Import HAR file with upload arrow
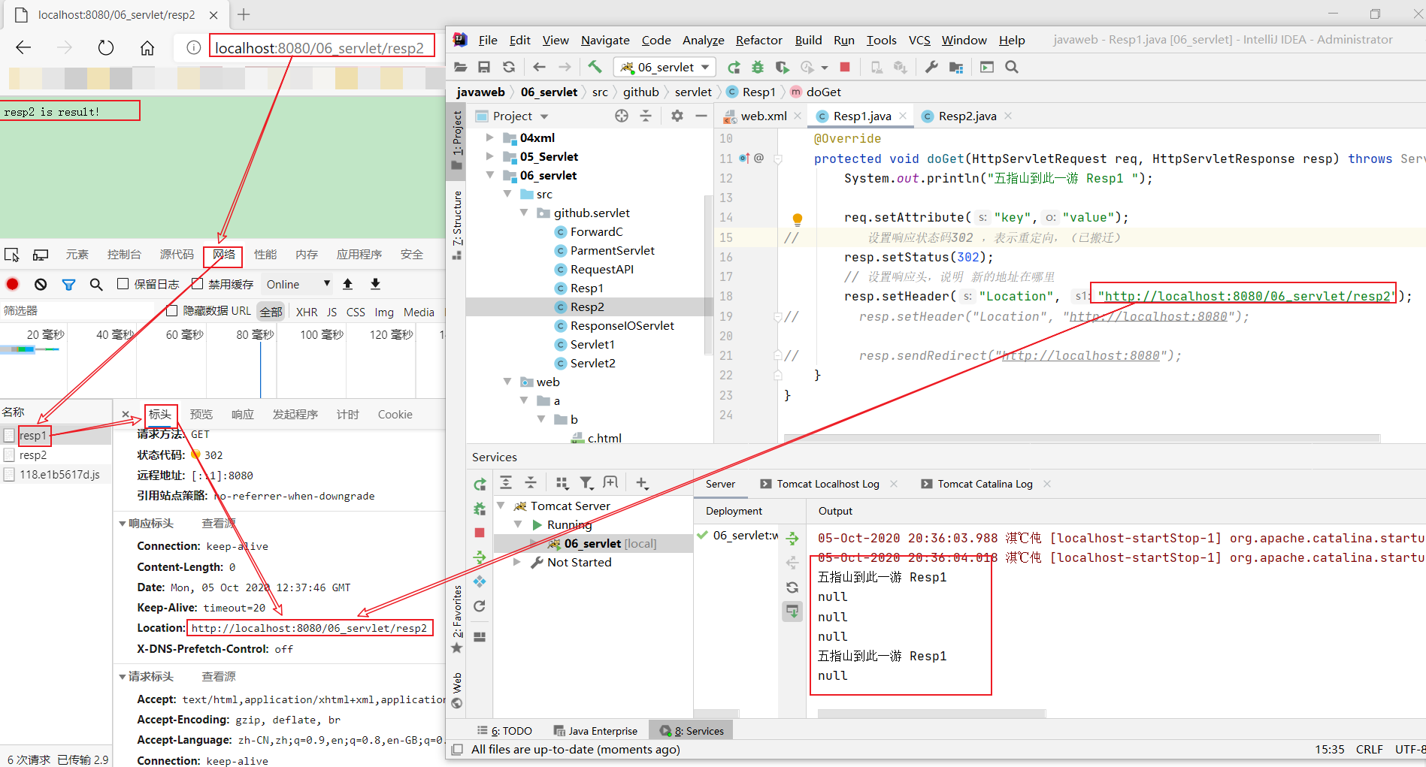 pos(347,284)
